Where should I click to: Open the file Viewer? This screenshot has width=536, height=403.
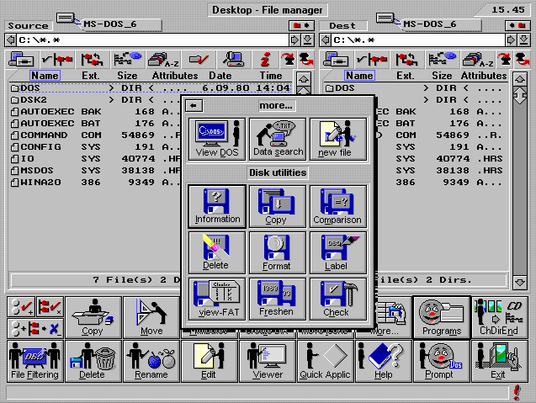(x=268, y=361)
